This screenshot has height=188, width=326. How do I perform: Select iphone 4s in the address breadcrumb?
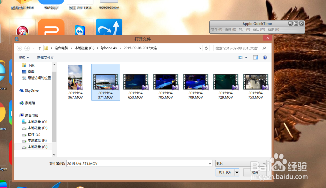coord(109,48)
